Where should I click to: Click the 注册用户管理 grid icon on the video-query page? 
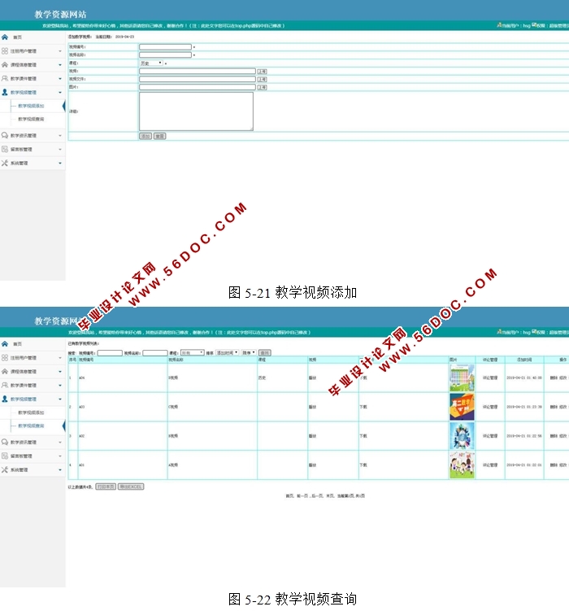pyautogui.click(x=5, y=358)
